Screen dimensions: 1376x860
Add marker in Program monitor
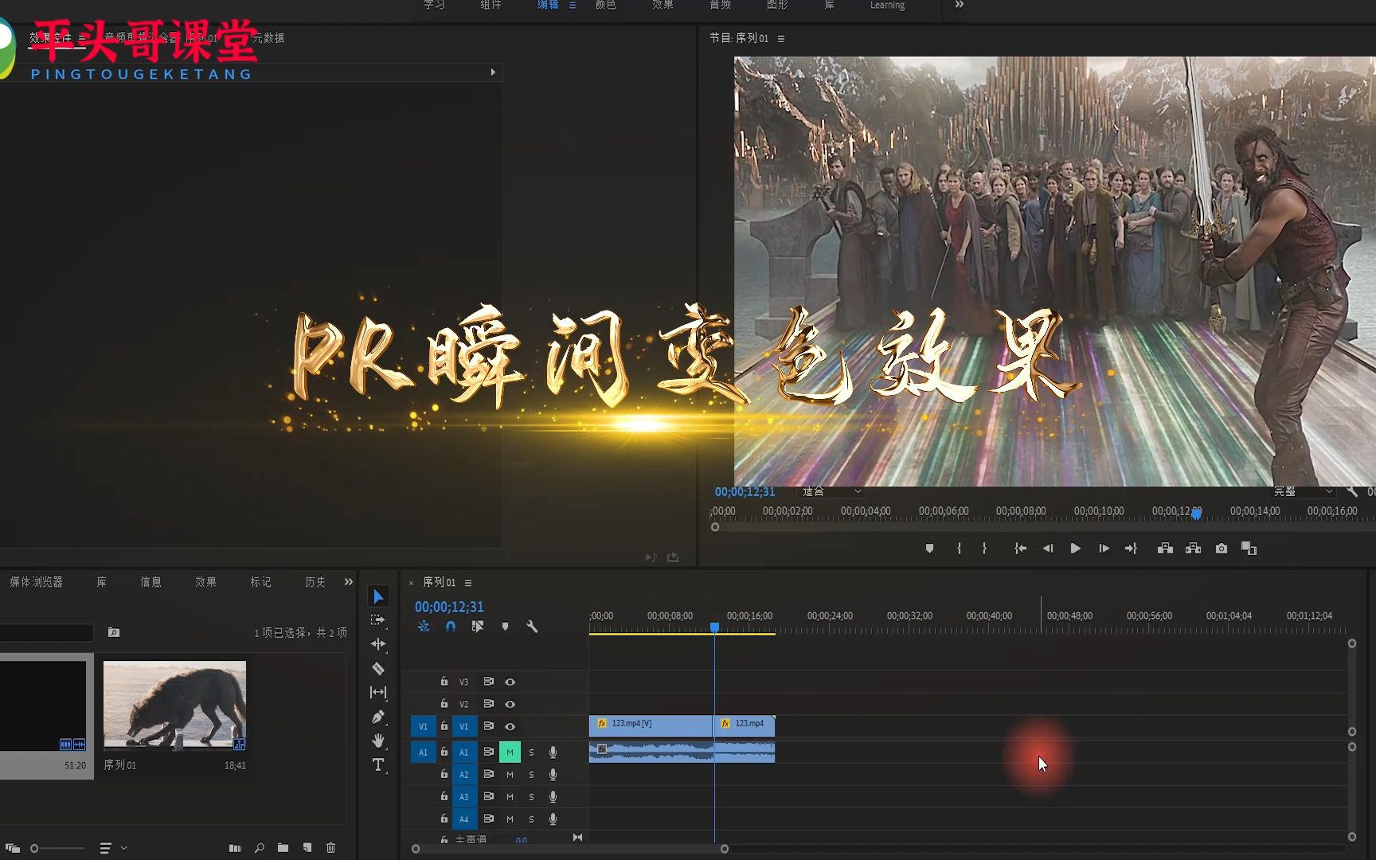coord(929,549)
